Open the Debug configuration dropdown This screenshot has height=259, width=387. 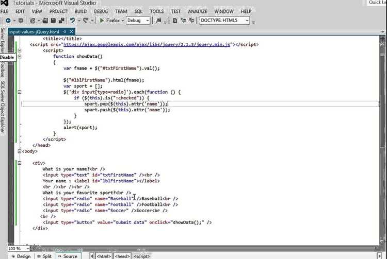(x=148, y=21)
